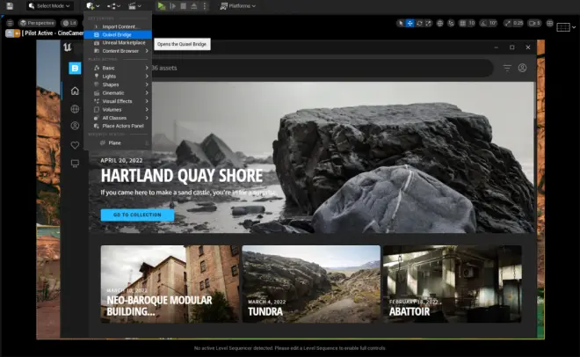Open Place Actors Panel menu entry
This screenshot has height=357, width=580.
point(118,126)
